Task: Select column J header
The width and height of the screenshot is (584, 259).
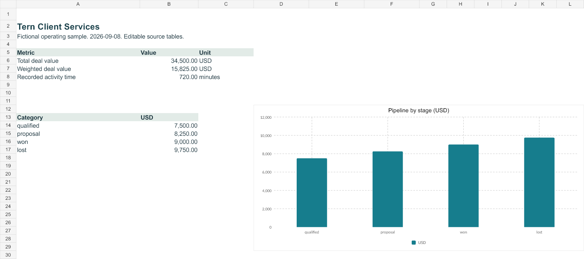Action: (515, 4)
